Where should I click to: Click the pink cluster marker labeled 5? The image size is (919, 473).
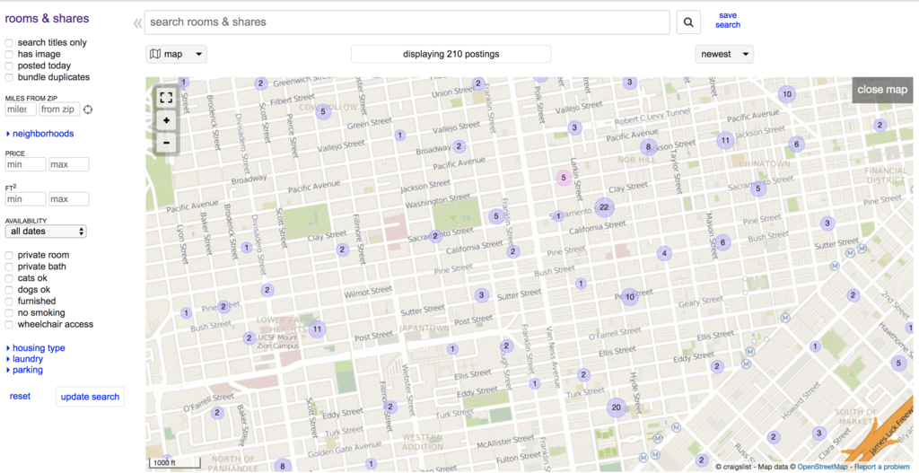click(564, 178)
